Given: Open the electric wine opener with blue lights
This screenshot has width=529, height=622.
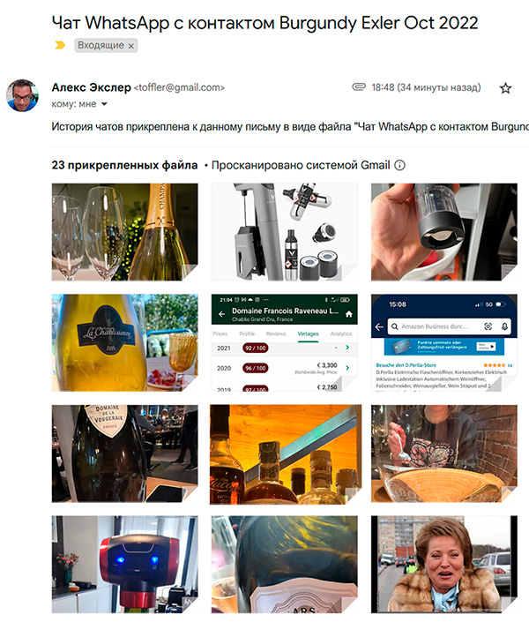Looking at the screenshot, I should click(x=124, y=565).
